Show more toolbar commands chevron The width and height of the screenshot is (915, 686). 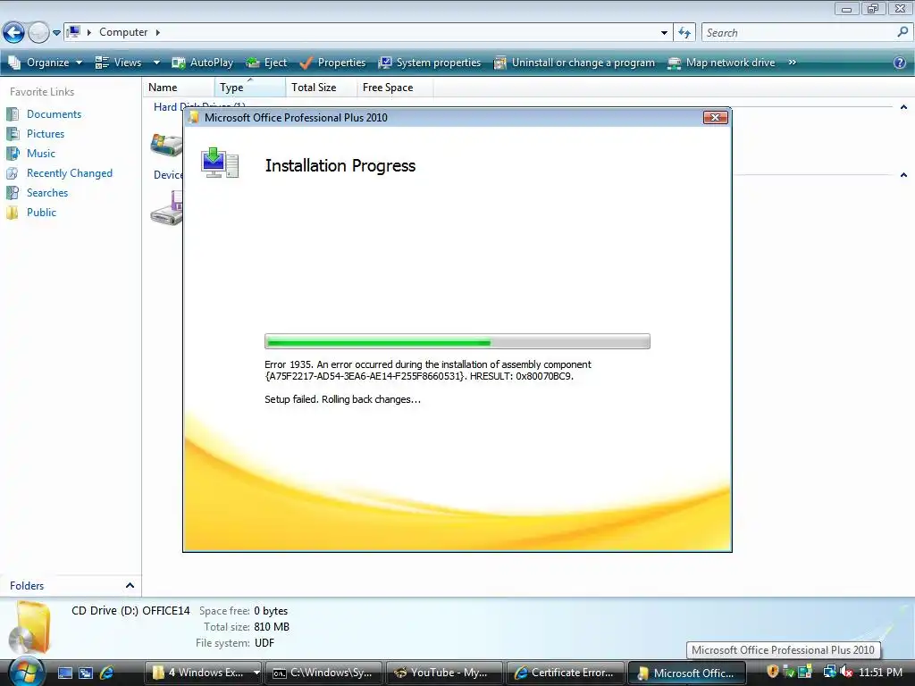click(792, 63)
